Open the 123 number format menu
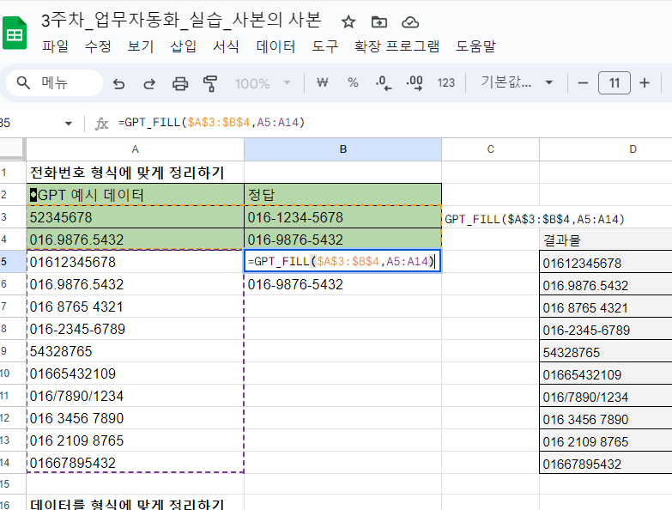 pos(445,82)
